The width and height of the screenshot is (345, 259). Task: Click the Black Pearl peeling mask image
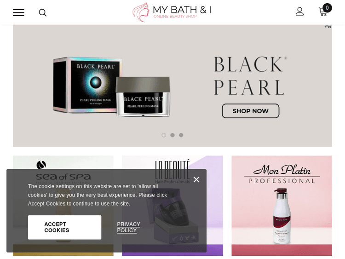click(112, 87)
